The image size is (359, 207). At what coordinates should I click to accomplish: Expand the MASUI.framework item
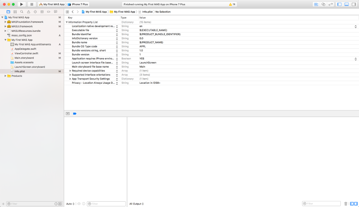(5, 26)
